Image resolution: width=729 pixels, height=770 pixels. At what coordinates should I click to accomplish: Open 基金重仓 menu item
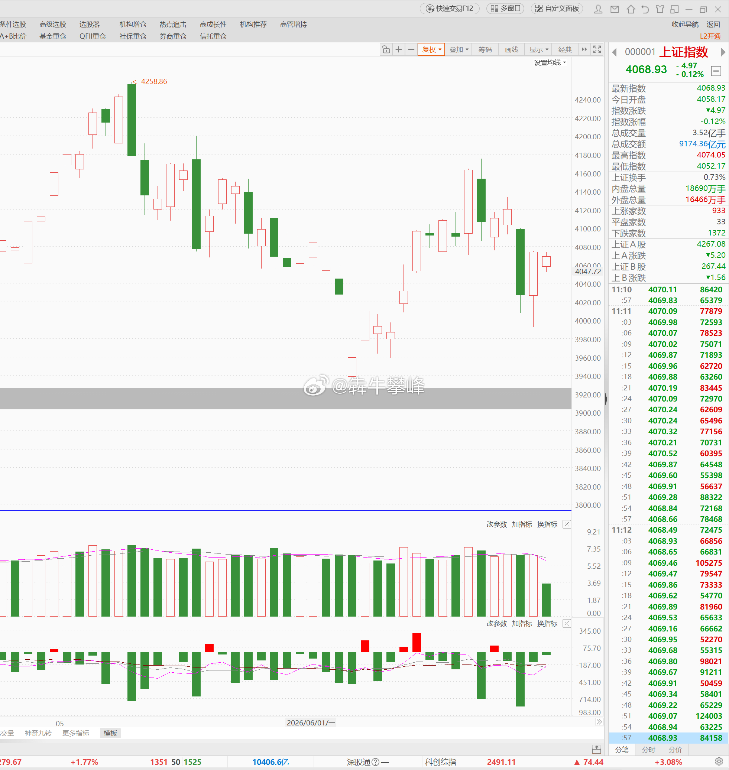52,36
